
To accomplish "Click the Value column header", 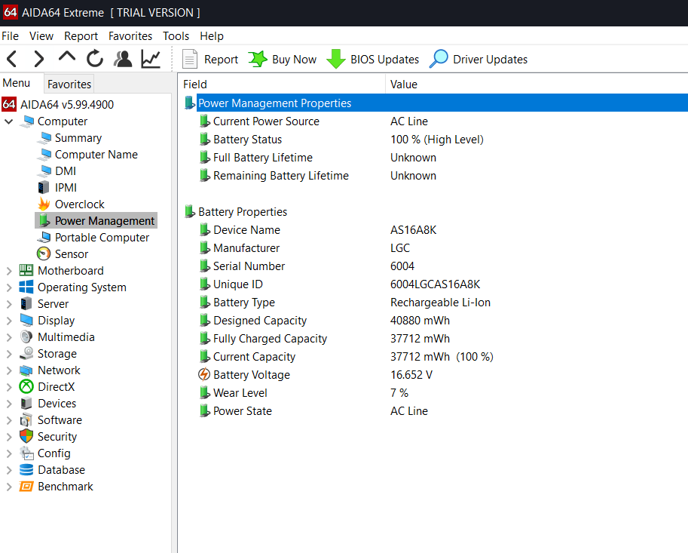I will click(x=404, y=84).
